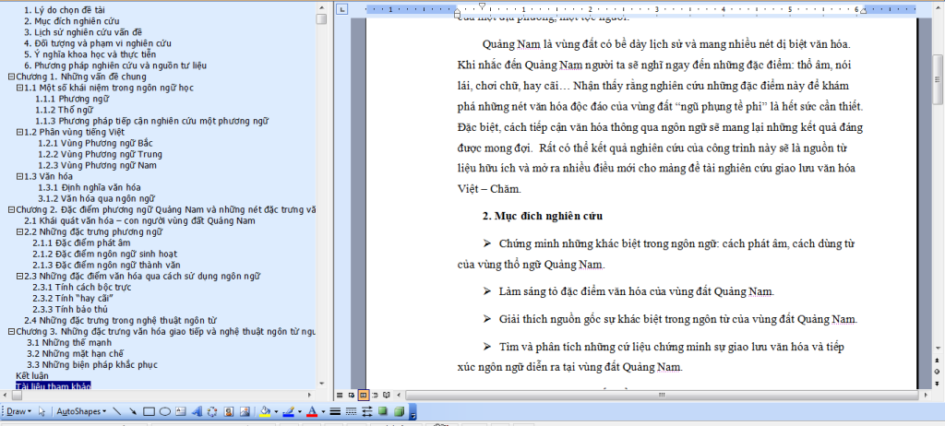Click the tab-stop type selector on ruler
The image size is (945, 426).
pyautogui.click(x=341, y=9)
